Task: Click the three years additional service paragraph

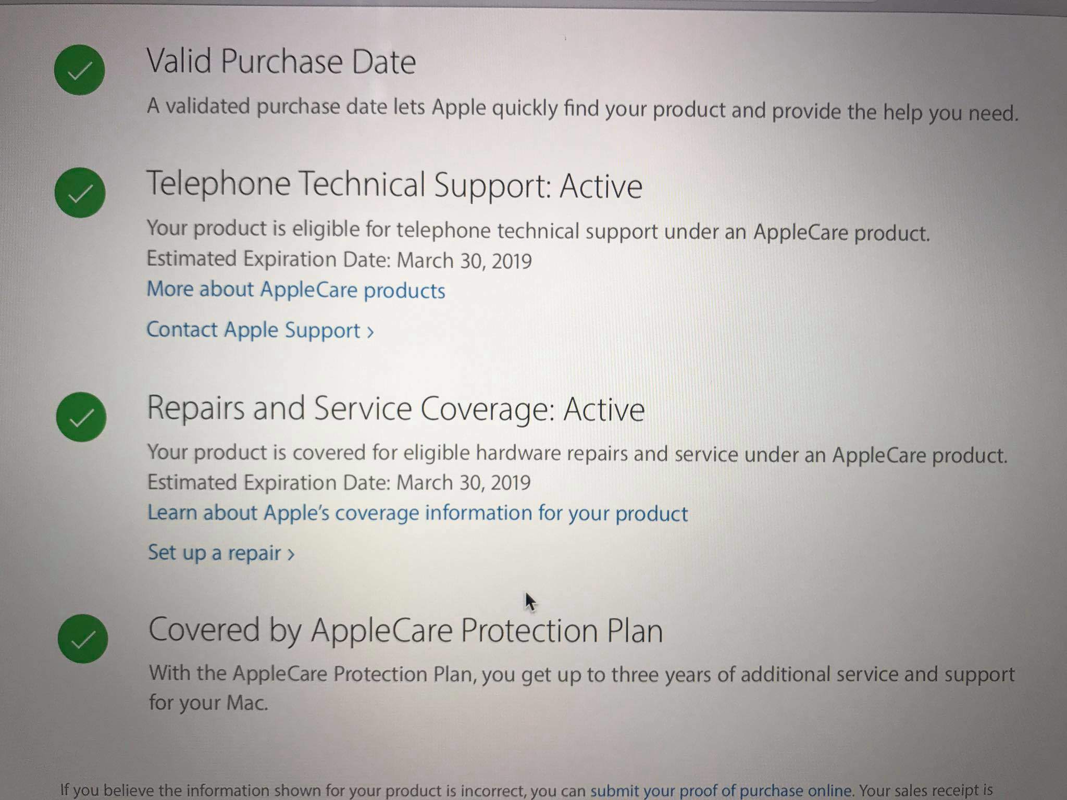Action: [x=582, y=688]
